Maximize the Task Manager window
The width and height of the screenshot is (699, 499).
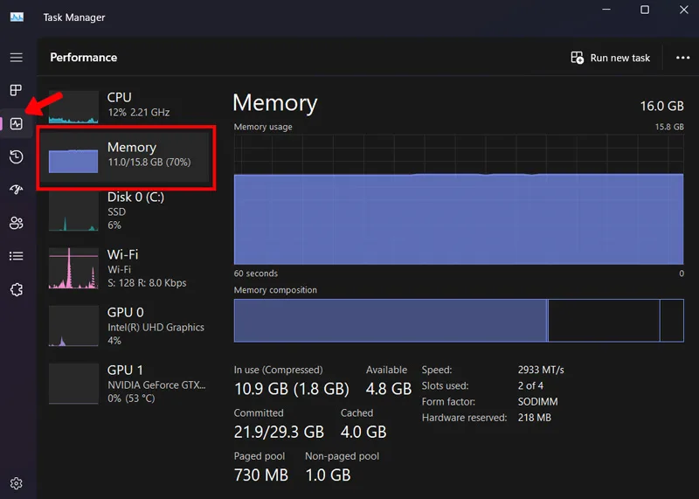pos(645,10)
